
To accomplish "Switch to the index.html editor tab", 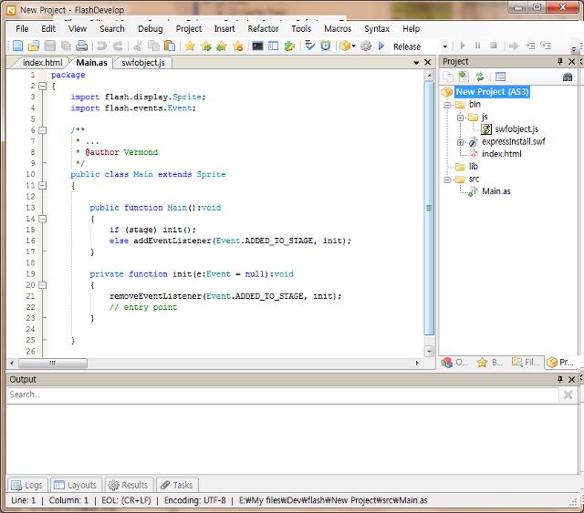I will tap(42, 63).
